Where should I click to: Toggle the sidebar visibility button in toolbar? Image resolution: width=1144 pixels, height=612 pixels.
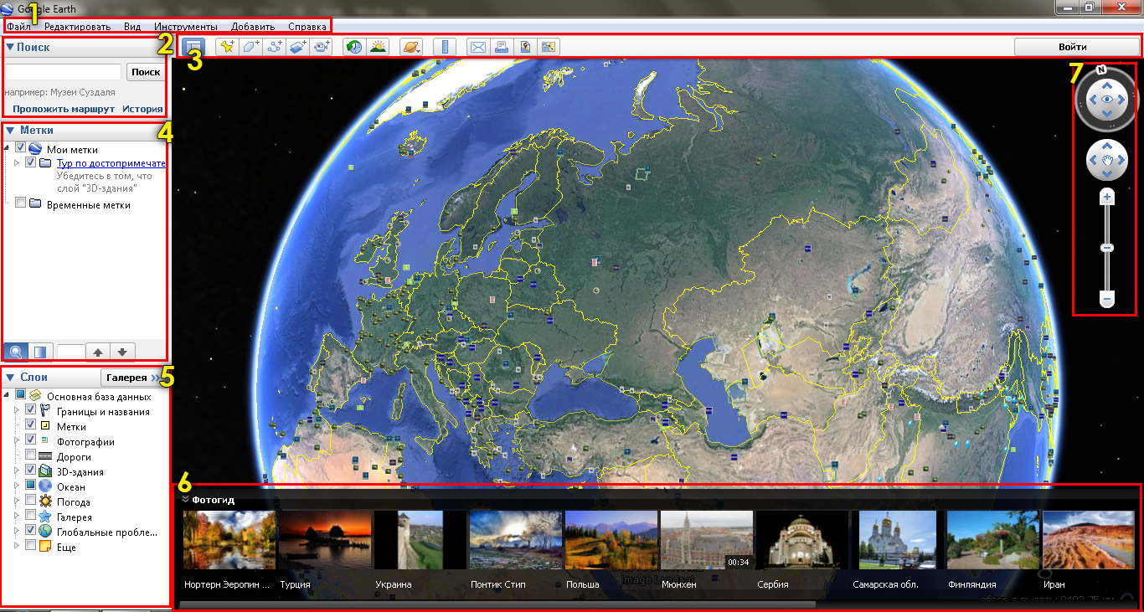click(193, 47)
